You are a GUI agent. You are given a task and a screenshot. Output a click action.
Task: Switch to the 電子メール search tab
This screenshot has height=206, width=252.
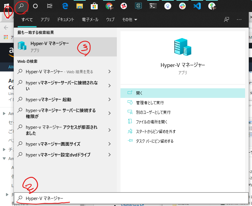(x=90, y=20)
